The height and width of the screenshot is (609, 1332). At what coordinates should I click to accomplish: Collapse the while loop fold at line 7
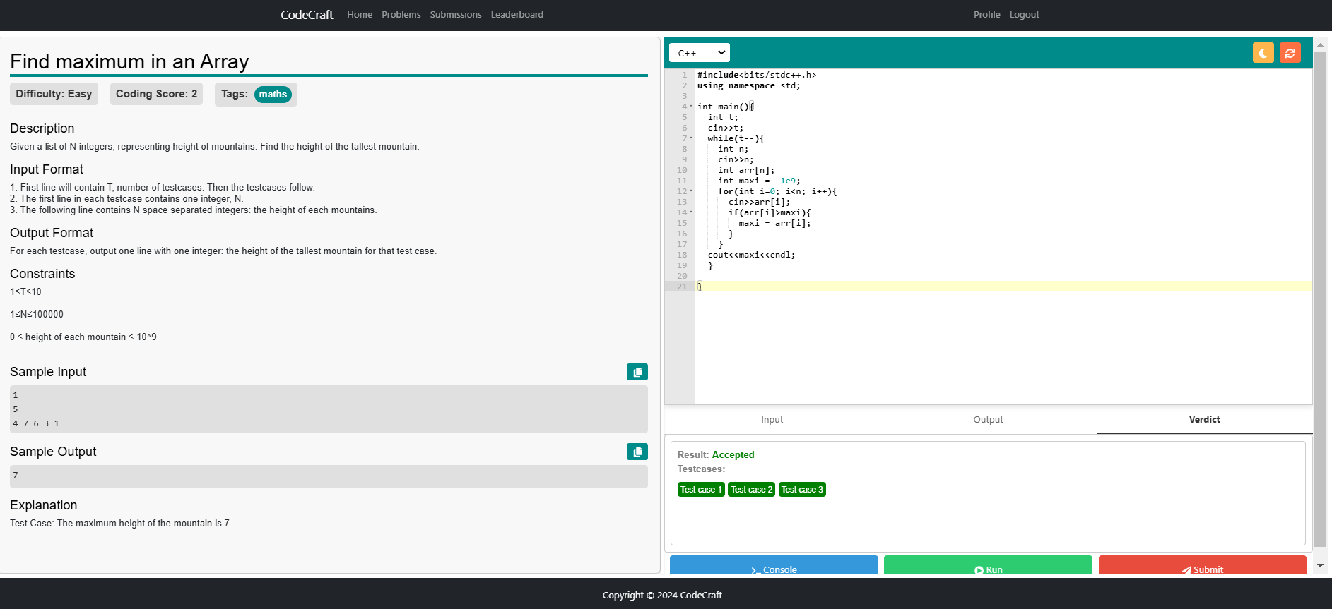[691, 138]
